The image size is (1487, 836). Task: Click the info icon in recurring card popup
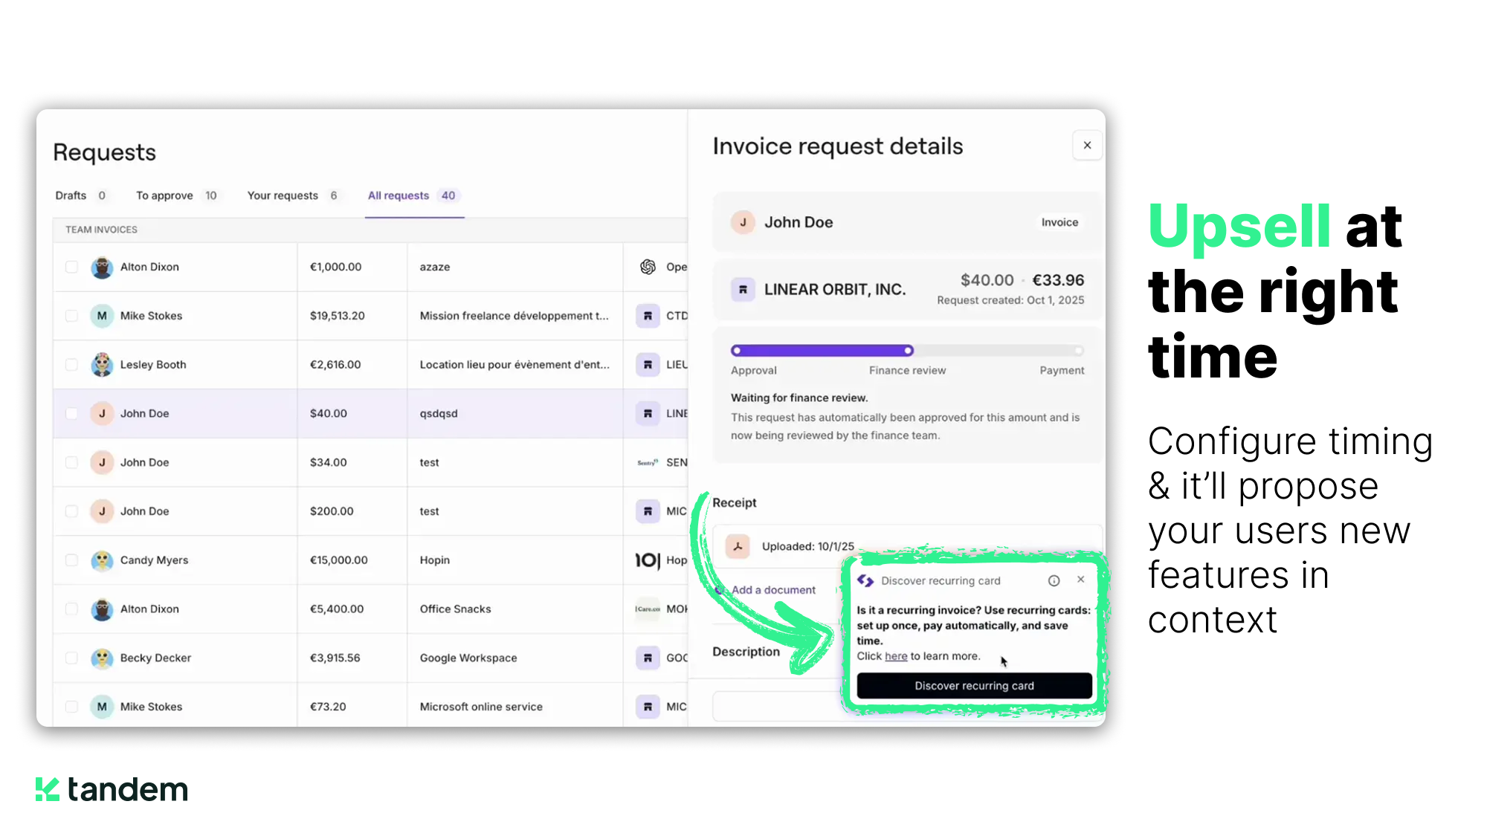coord(1054,581)
